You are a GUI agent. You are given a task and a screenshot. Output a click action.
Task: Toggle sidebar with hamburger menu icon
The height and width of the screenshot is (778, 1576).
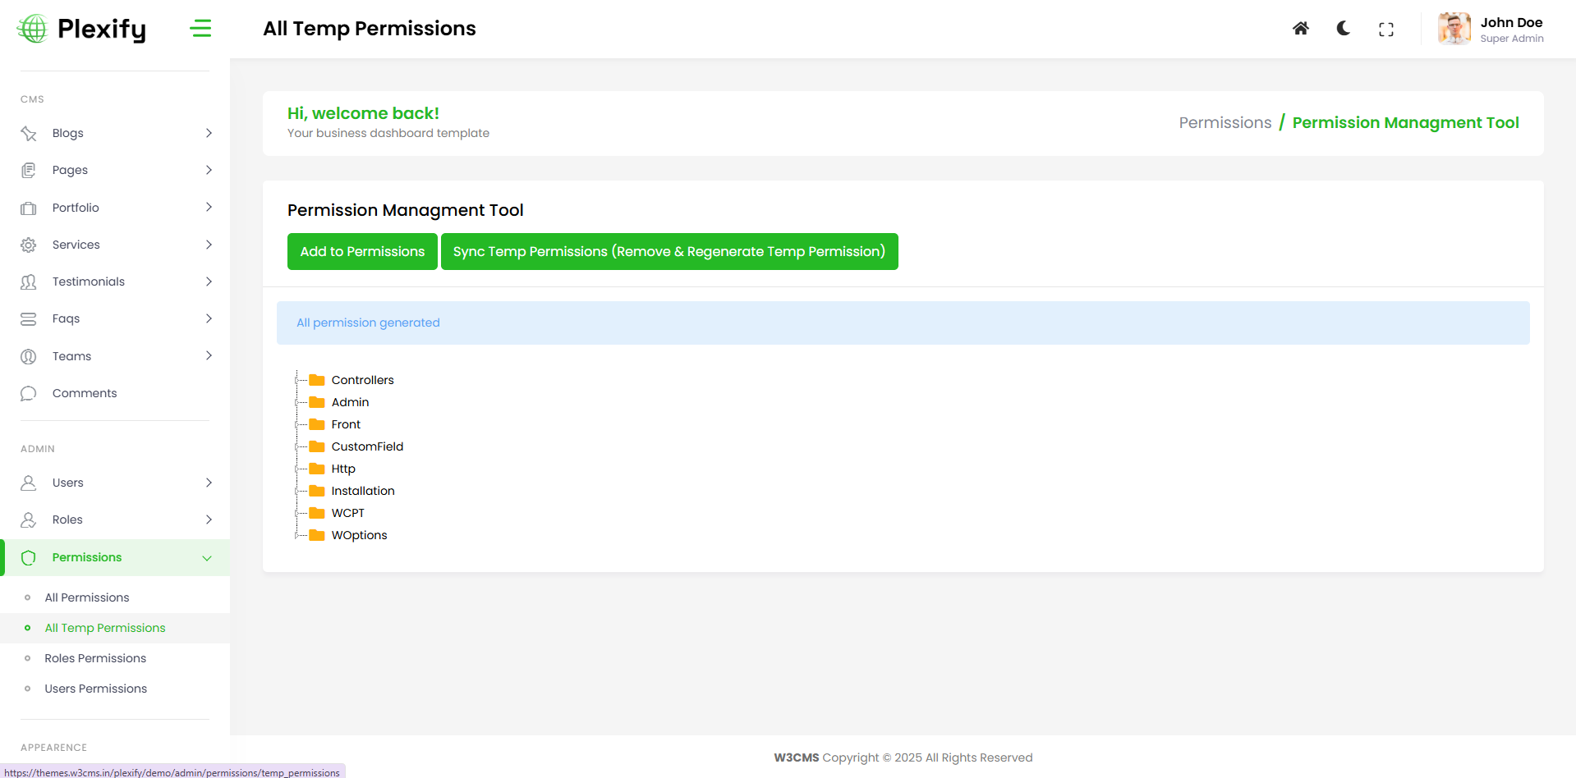(x=200, y=29)
